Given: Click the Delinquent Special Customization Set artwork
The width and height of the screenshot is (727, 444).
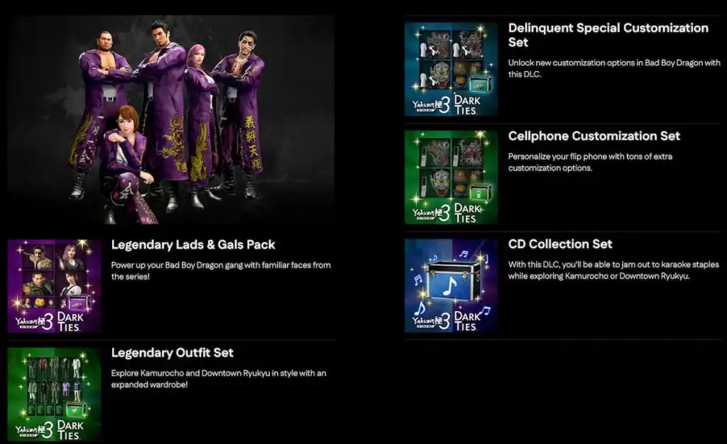Looking at the screenshot, I should [451, 69].
